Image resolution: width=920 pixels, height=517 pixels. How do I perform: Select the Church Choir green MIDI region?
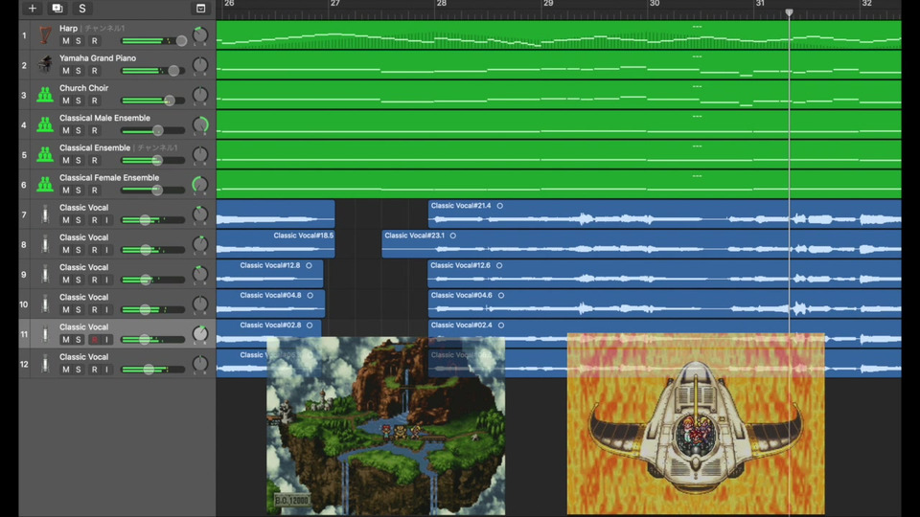(559, 95)
